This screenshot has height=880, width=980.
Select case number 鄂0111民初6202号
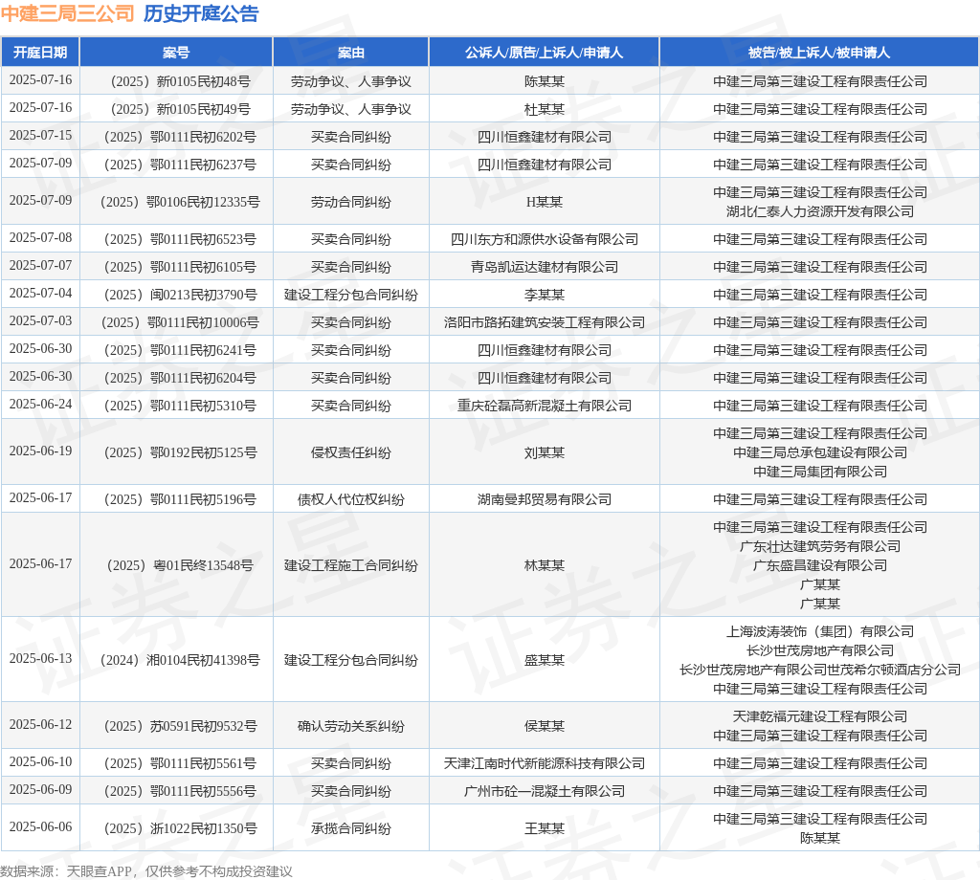[180, 137]
